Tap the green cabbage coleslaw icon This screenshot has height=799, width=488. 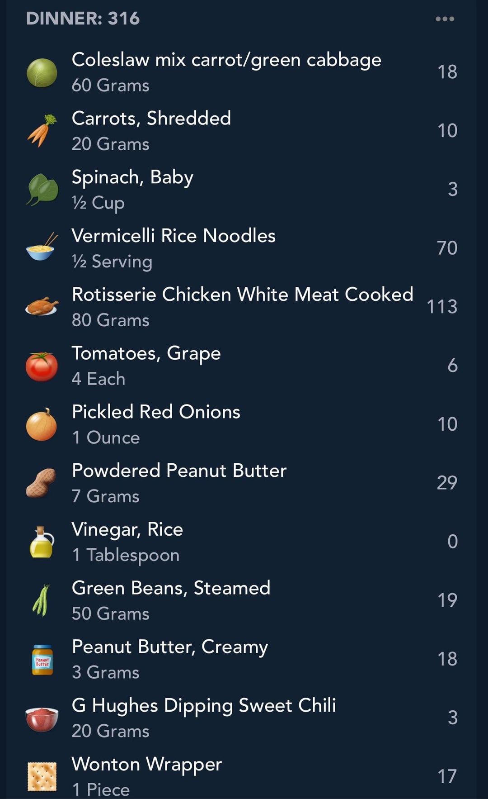(x=42, y=72)
